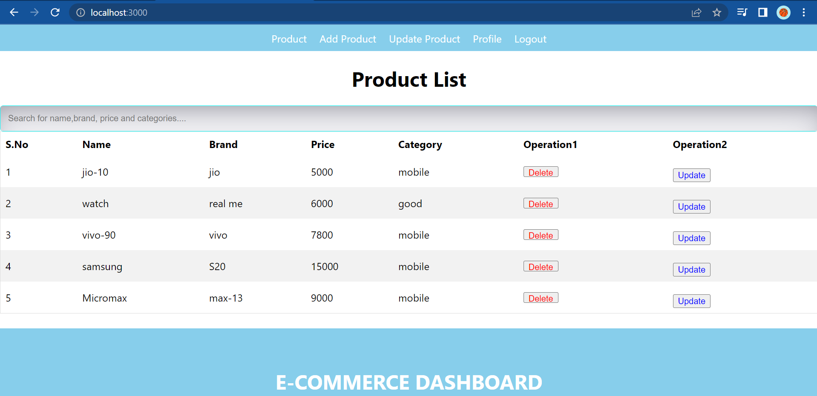Image resolution: width=817 pixels, height=396 pixels.
Task: Click the site information icon in address bar
Action: point(81,13)
